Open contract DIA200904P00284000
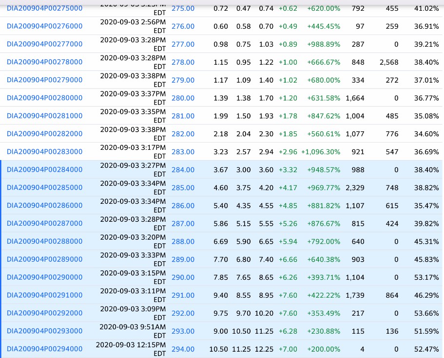The image size is (444, 358). coord(44,170)
